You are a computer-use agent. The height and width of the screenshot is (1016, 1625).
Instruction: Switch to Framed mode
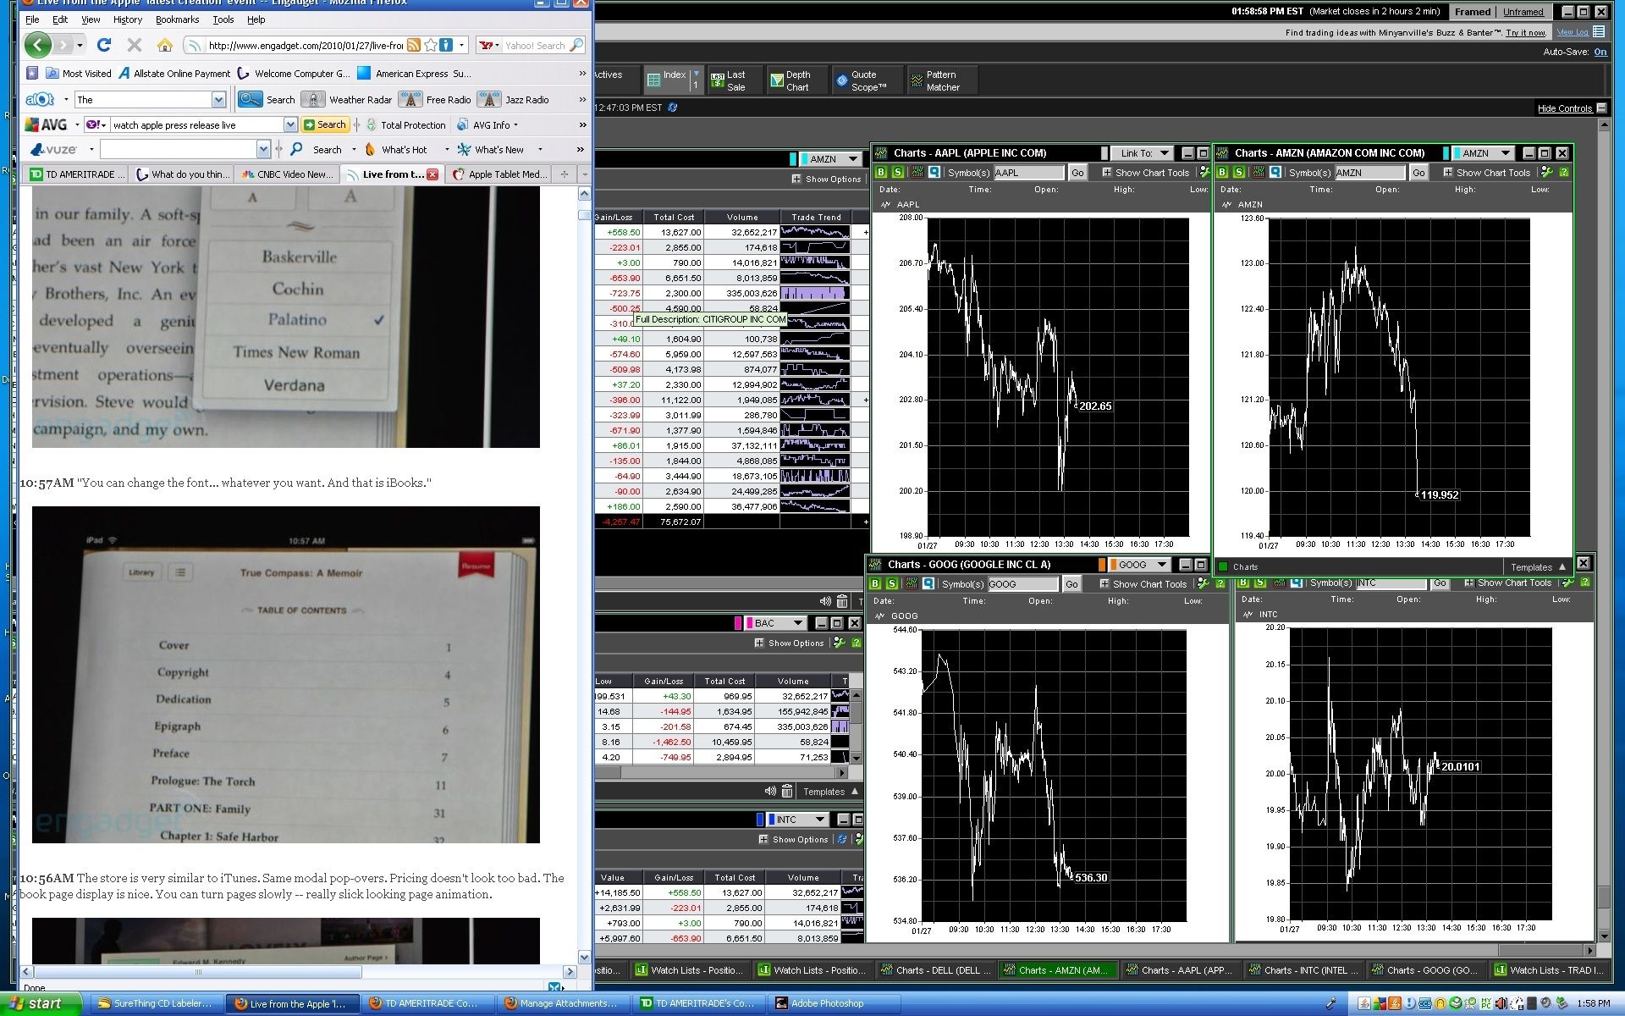coord(1473,12)
